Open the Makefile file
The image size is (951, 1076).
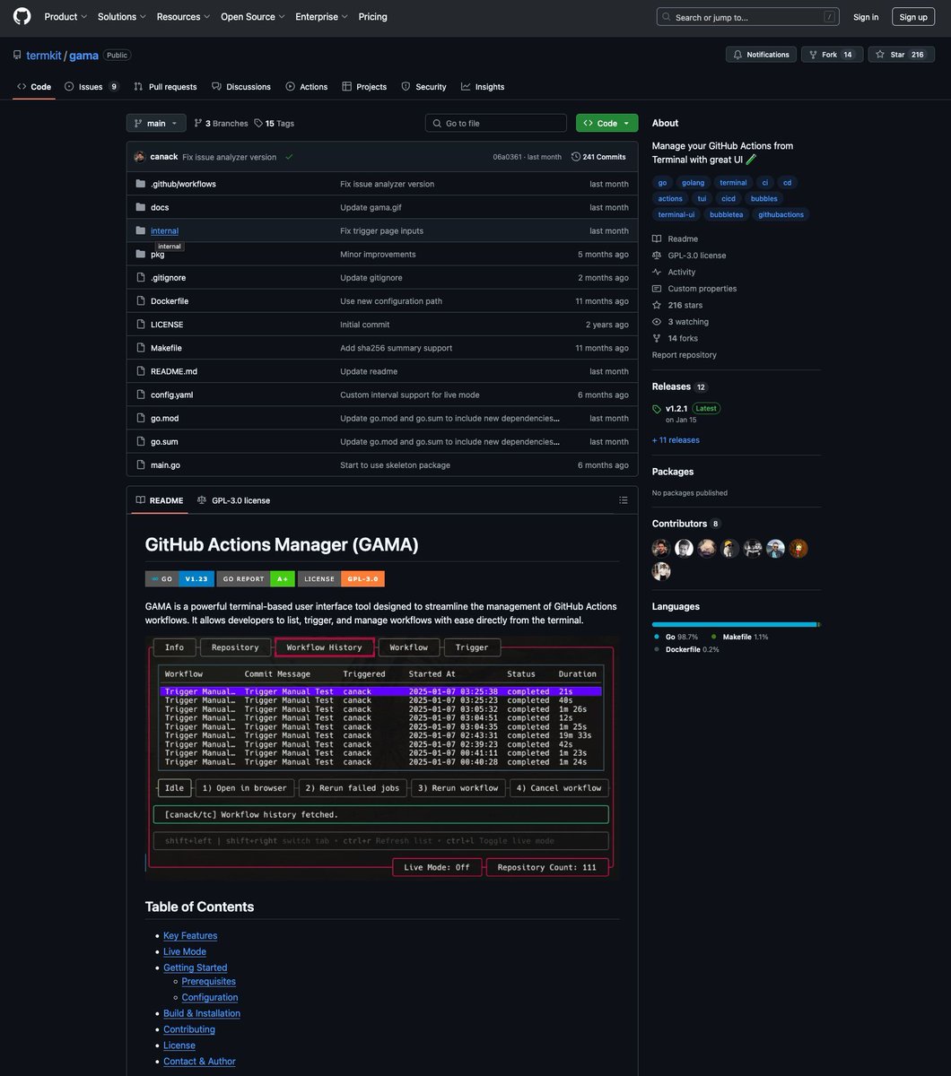pyautogui.click(x=166, y=348)
